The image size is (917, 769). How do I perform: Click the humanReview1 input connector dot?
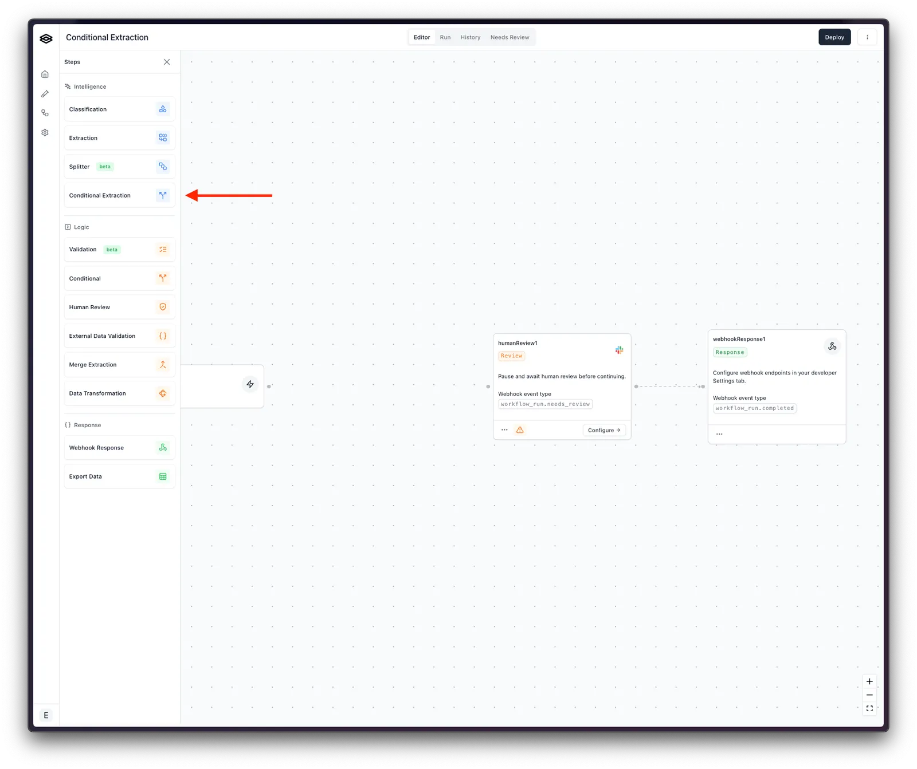click(x=488, y=387)
